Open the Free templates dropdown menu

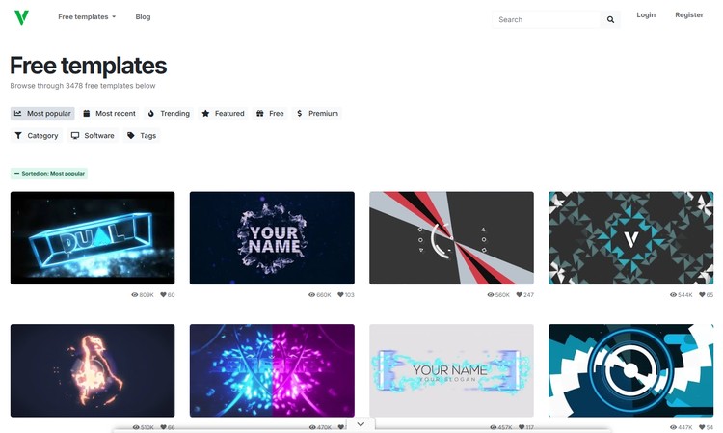87,17
